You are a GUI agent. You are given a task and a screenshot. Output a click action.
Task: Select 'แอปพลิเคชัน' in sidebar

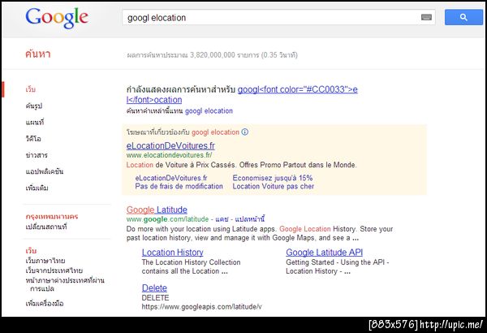click(45, 171)
